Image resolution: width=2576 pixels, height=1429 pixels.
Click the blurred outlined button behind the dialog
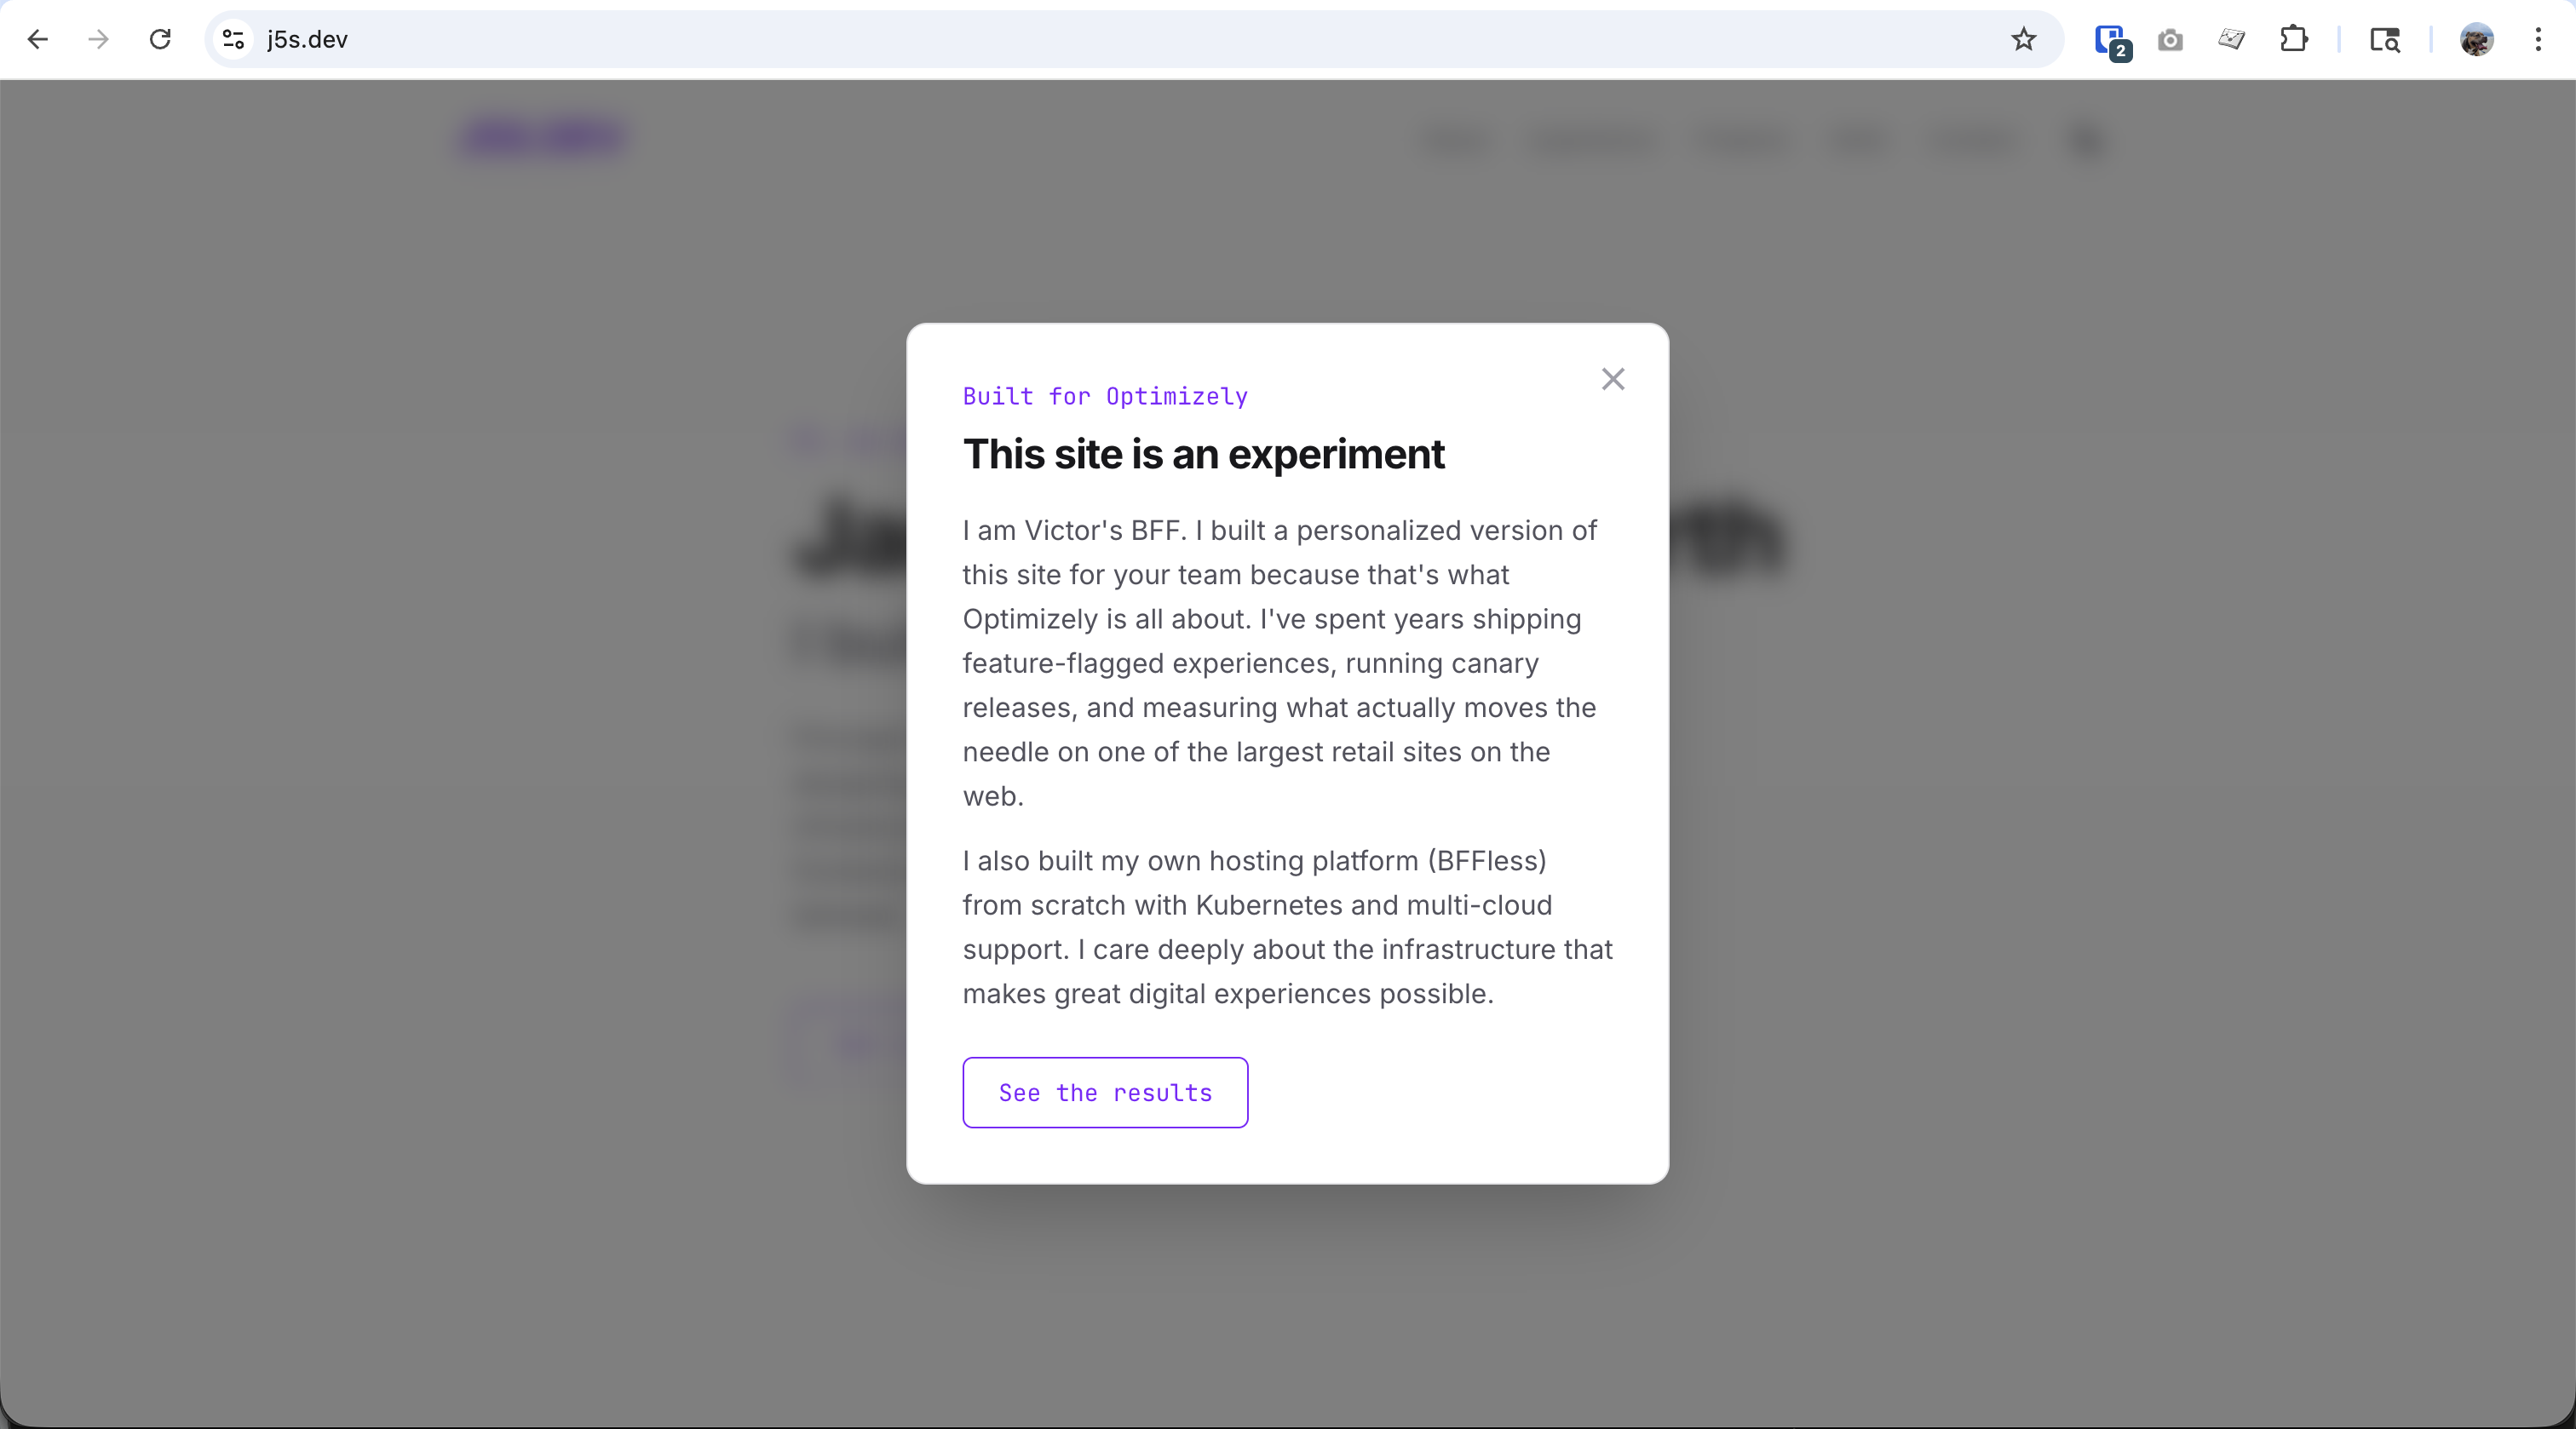852,1040
